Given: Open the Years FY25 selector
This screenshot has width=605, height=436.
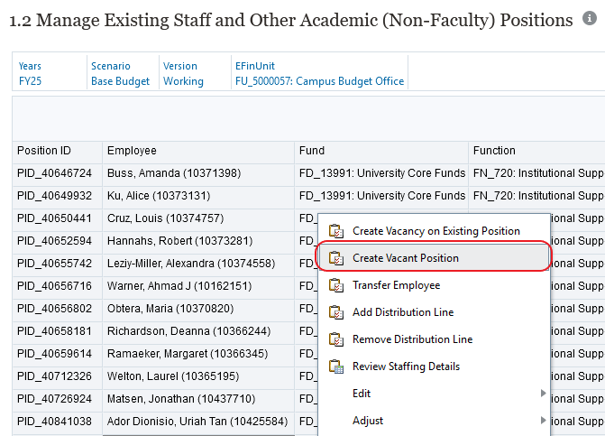Looking at the screenshot, I should click(30, 81).
